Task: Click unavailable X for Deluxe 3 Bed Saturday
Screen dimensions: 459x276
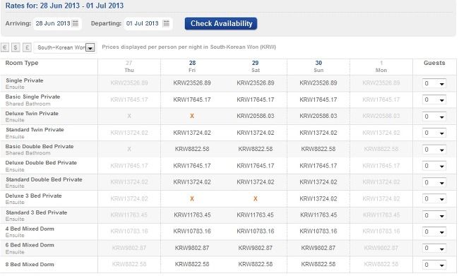Action: [255, 199]
